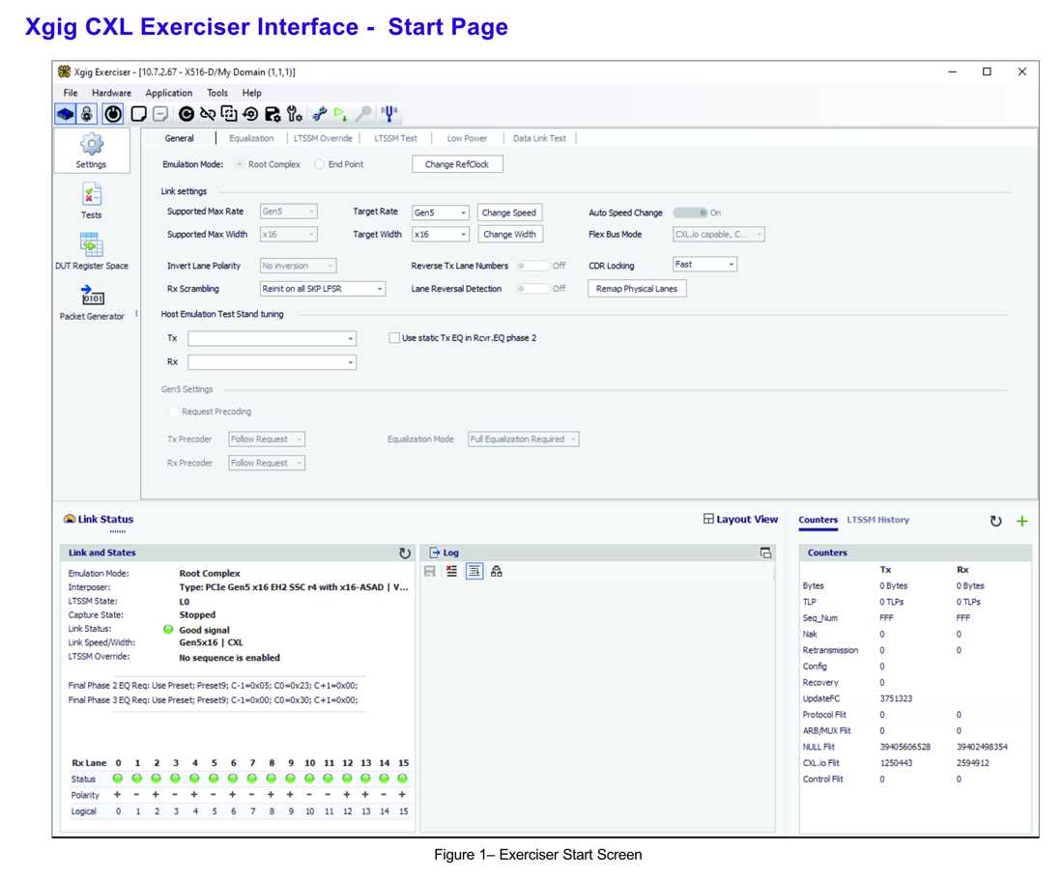The image size is (1063, 880).
Task: Click the blue connector wrench icon
Action: tap(319, 114)
